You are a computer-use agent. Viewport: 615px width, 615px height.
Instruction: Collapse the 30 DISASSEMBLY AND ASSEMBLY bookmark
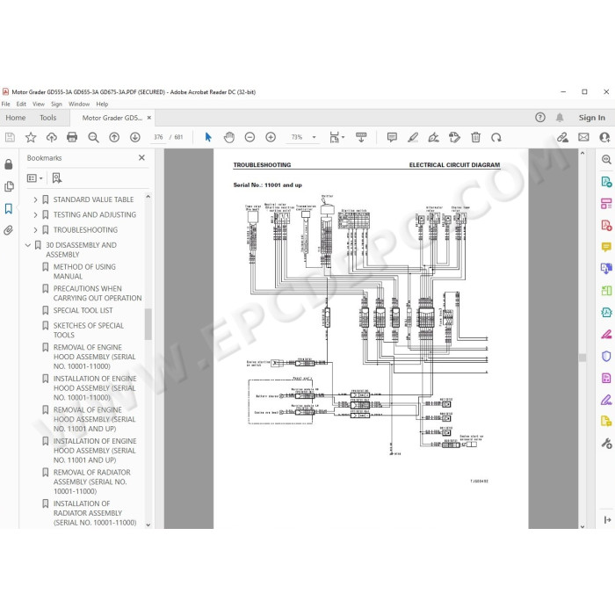[28, 245]
